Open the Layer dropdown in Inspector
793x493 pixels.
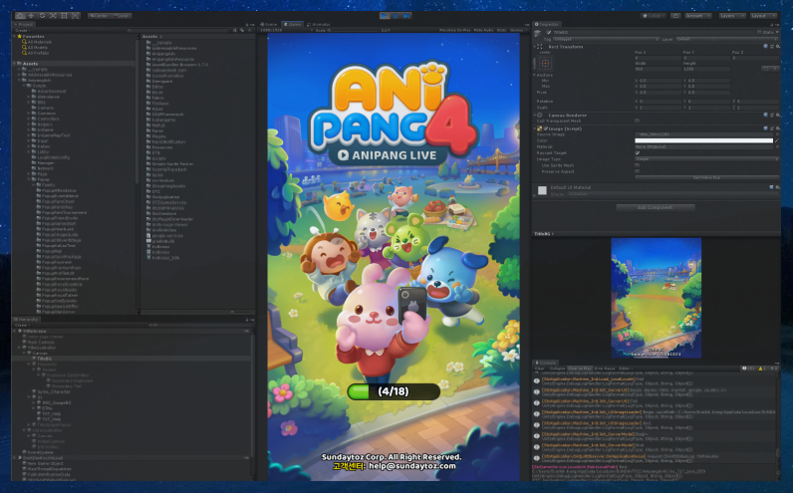[x=726, y=39]
